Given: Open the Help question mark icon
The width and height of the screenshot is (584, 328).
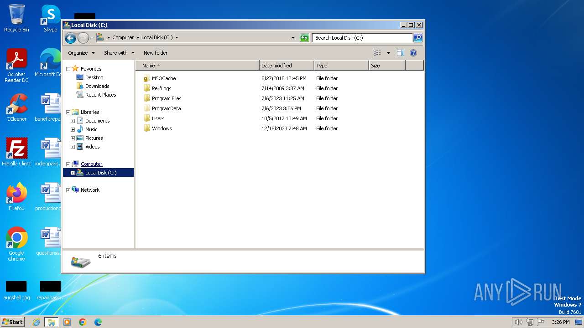Looking at the screenshot, I should point(413,53).
